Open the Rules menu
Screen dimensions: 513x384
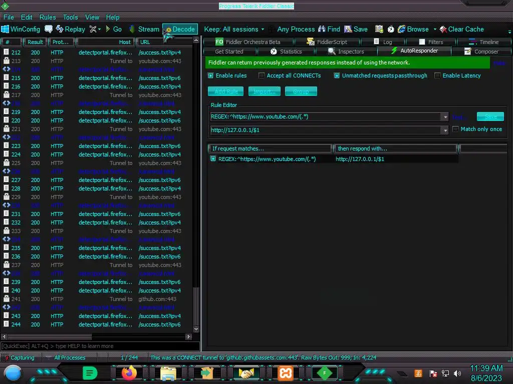click(x=48, y=17)
